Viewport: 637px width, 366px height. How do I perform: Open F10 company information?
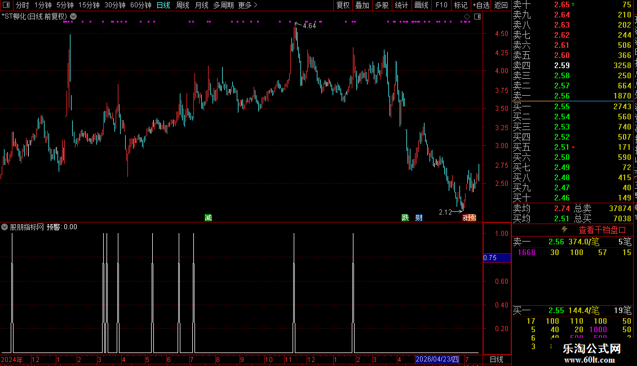(x=441, y=5)
